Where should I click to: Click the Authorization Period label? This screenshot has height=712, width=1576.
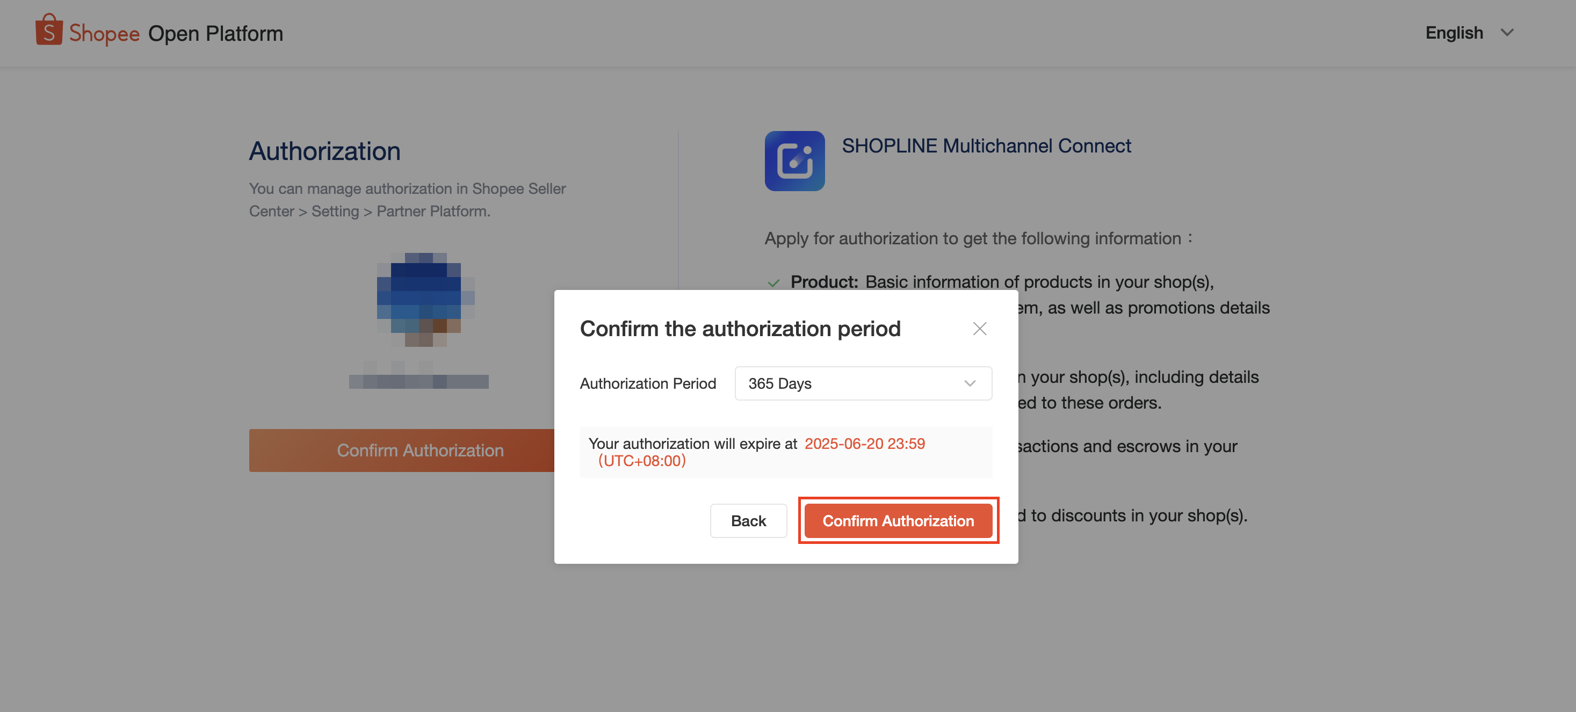pyautogui.click(x=647, y=383)
